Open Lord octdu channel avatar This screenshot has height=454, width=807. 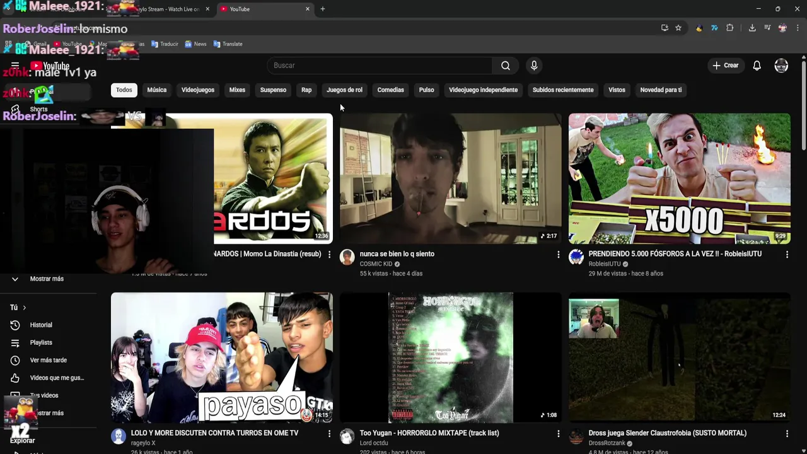347,436
